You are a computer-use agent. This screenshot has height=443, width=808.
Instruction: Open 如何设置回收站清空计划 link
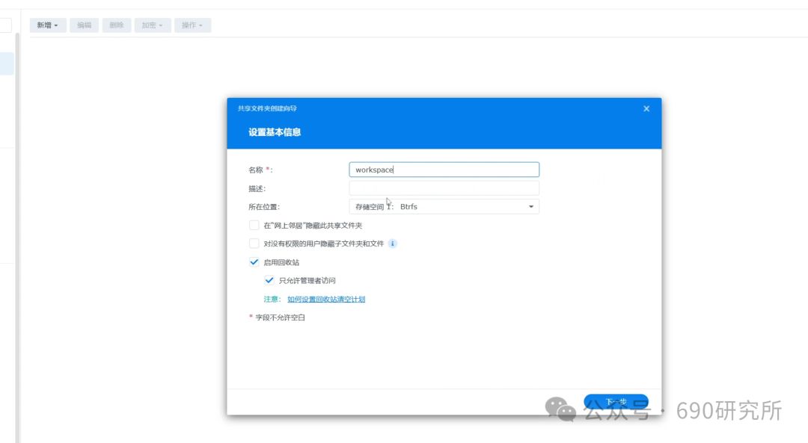[326, 300]
